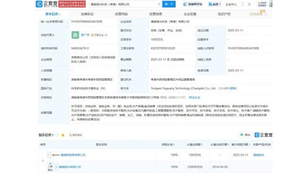Screen dimensions: 308x173
Task: Collapse the first shareholder row with minus
Action: point(49,155)
